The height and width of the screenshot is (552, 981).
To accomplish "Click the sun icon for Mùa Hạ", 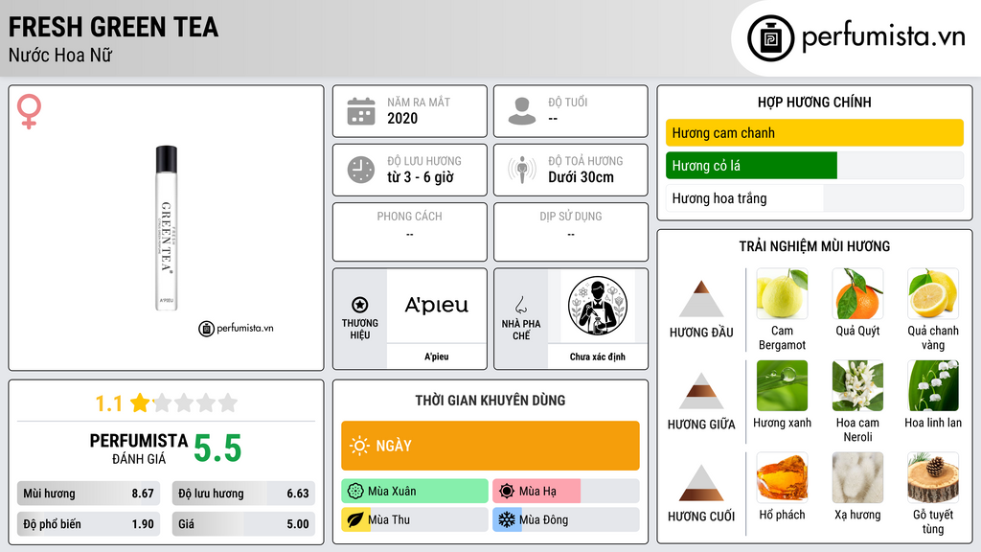I will coord(507,492).
